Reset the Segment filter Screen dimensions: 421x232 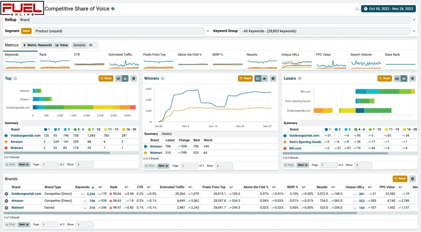click(26, 31)
